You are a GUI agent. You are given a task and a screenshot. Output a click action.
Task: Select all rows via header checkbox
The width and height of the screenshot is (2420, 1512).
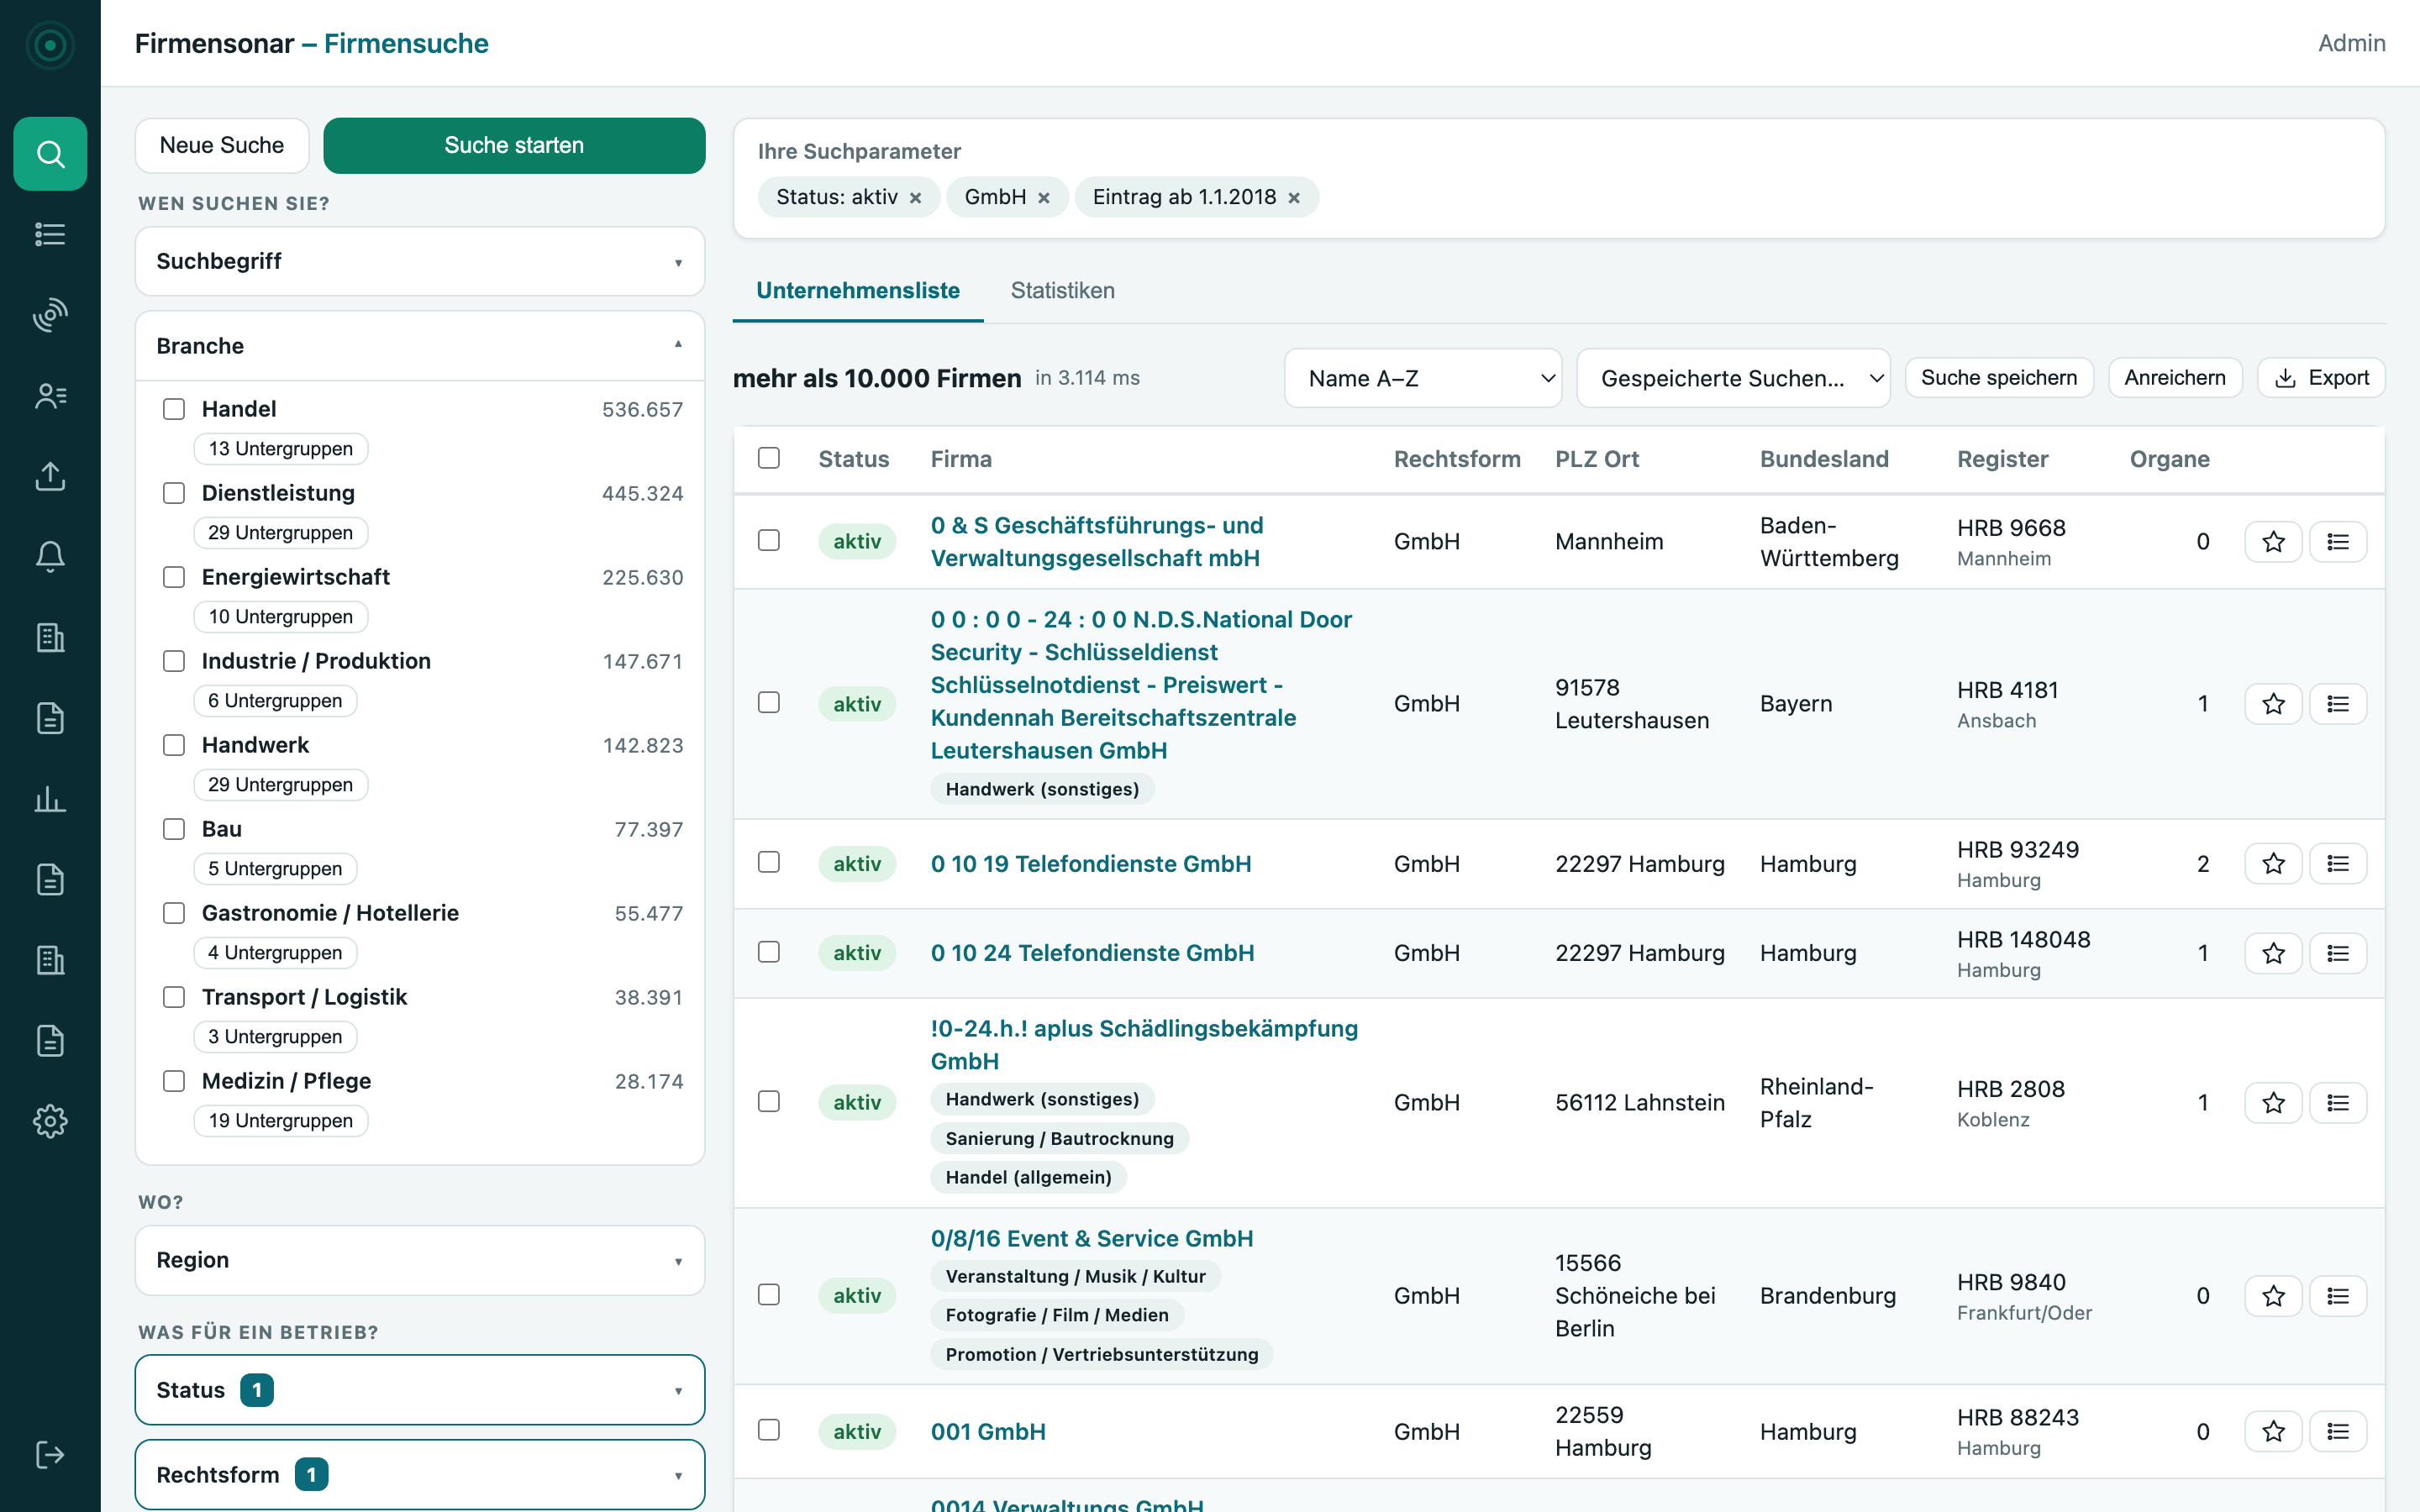click(769, 458)
